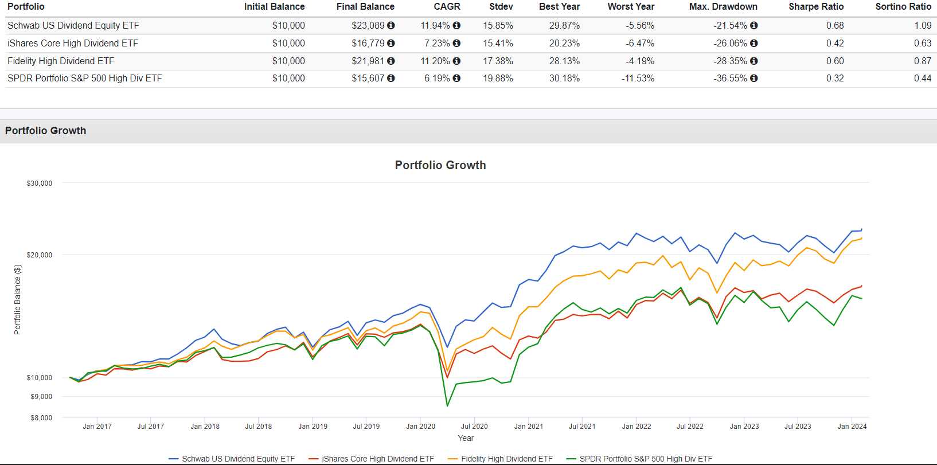Click the Portfolio Growth chart title

[440, 165]
